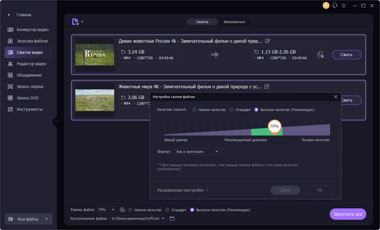This screenshot has width=380, height=230.
Task: Expand Расширенные настройки section
Action: (183, 190)
